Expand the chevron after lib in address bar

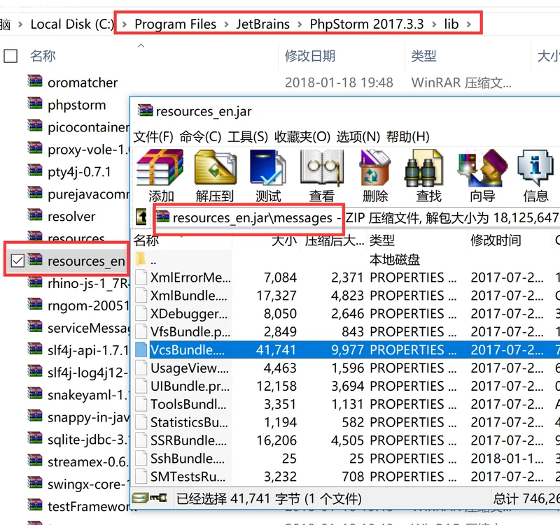(x=468, y=24)
